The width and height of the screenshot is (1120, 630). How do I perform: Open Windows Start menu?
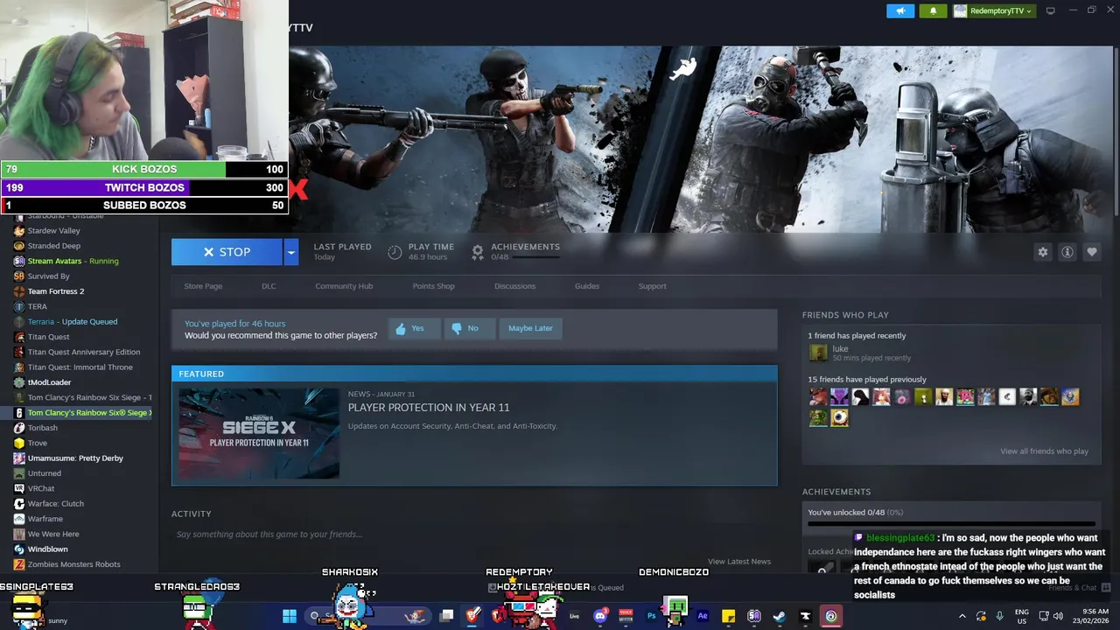coord(290,616)
